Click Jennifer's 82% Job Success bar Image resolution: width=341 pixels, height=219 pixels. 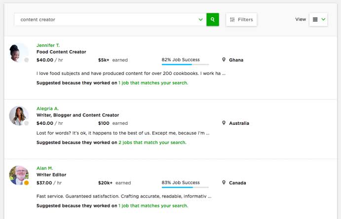(185, 65)
